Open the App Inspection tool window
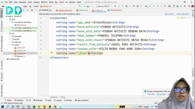The width and height of the screenshot is (195, 109). [x=82, y=100]
